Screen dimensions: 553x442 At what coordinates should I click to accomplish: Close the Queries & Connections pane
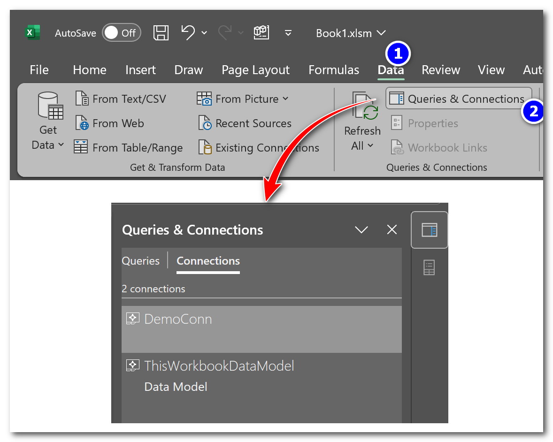tap(392, 229)
